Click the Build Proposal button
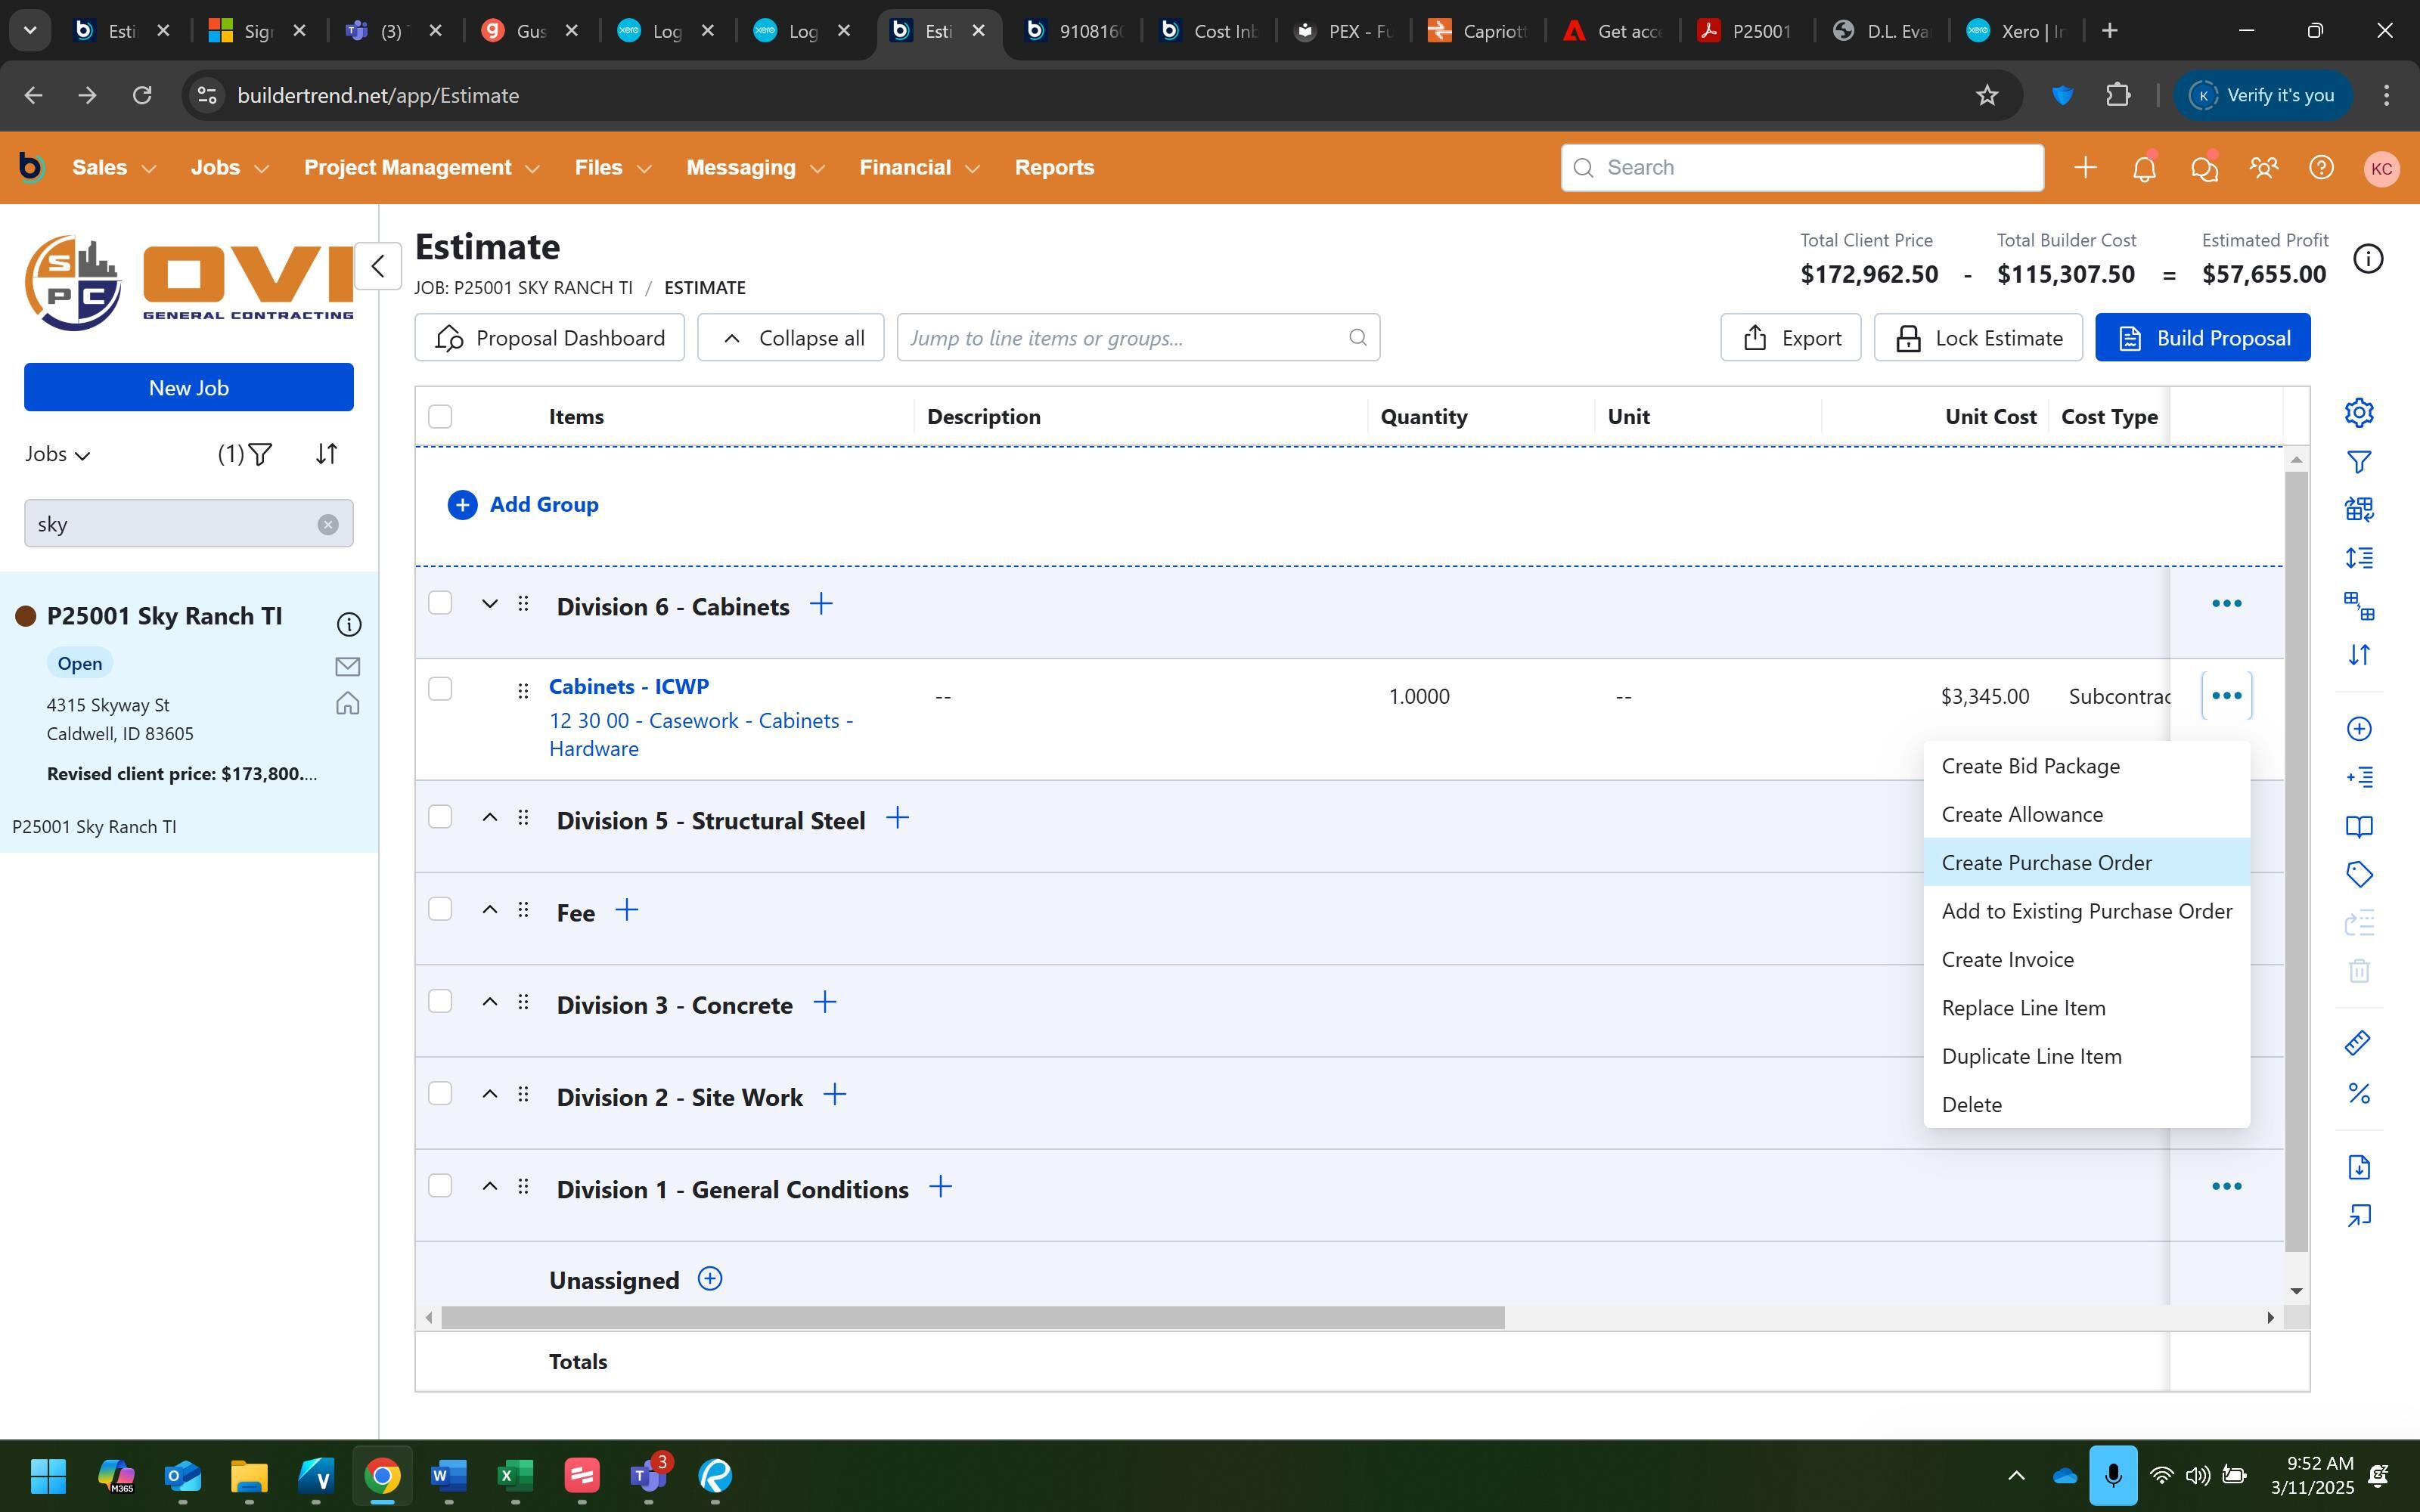Viewport: 2420px width, 1512px height. 2202,338
